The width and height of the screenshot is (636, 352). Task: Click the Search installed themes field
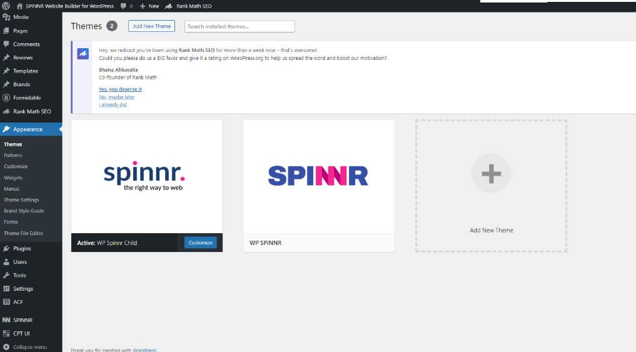[x=240, y=26]
